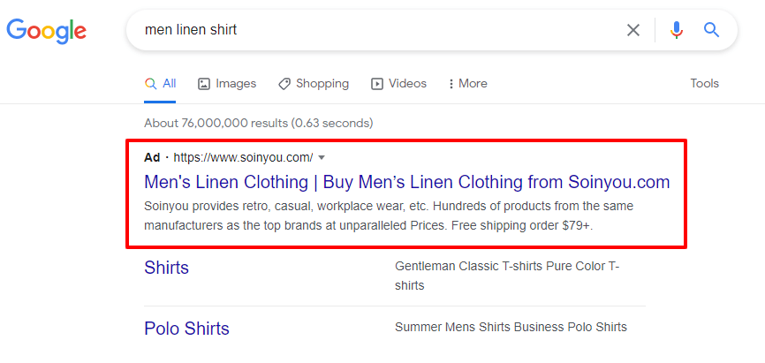Open the Shirts sitelink

tap(166, 268)
